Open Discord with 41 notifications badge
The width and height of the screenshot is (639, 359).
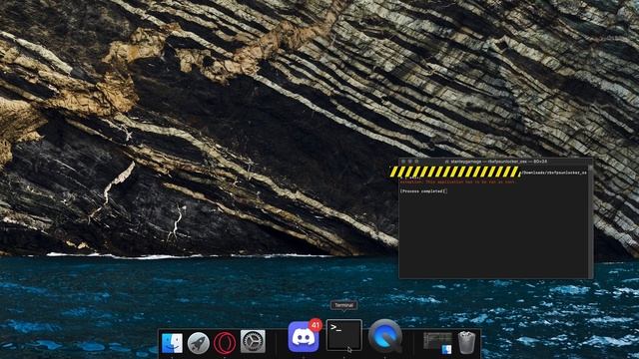304,336
